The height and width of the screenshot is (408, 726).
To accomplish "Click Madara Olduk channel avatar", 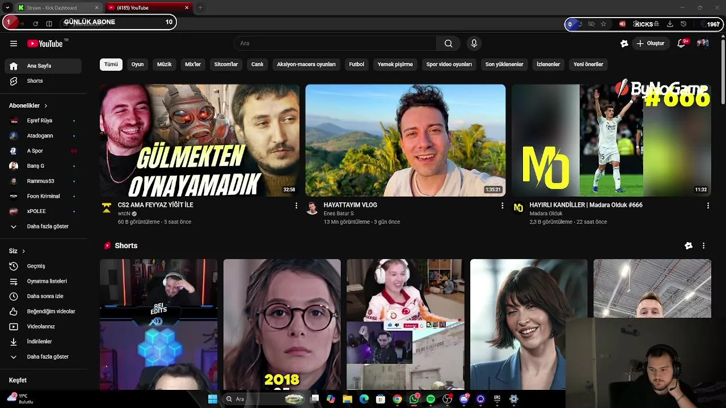I will (x=518, y=208).
